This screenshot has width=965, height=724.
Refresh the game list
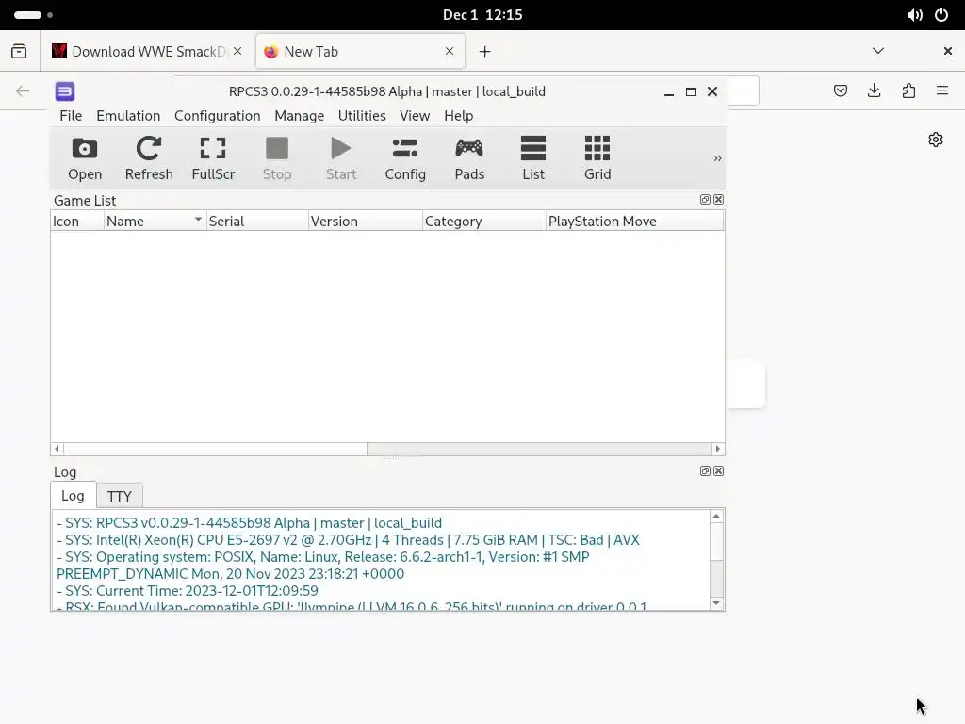(x=149, y=158)
